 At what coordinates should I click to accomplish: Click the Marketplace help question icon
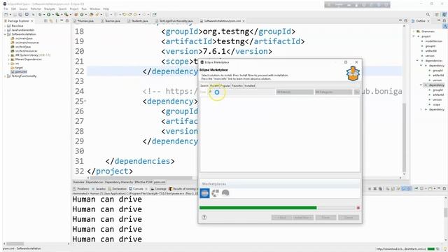[204, 217]
